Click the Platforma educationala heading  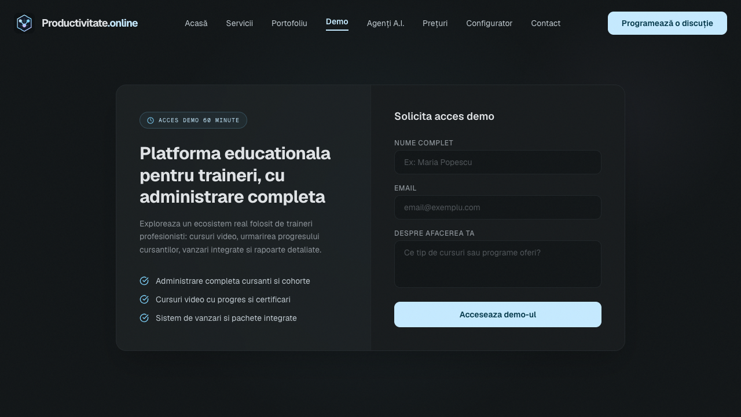click(x=235, y=175)
